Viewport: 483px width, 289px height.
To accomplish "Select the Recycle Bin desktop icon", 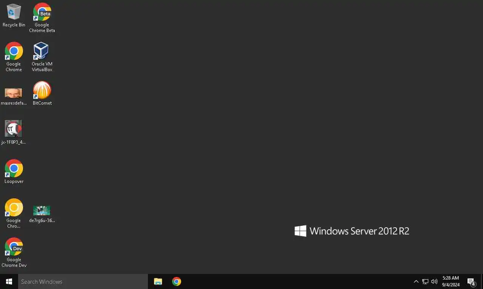I will click(14, 15).
